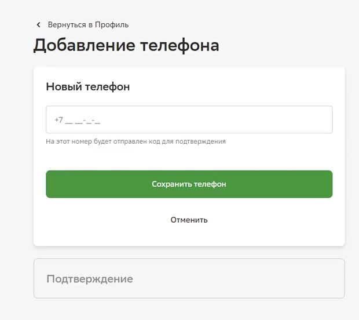Image resolution: width=359 pixels, height=320 pixels.
Task: Click the "Подтверждение" label text
Action: tap(90, 279)
